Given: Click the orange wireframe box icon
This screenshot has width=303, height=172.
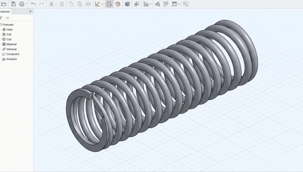Looking at the screenshot, I should [118, 4].
